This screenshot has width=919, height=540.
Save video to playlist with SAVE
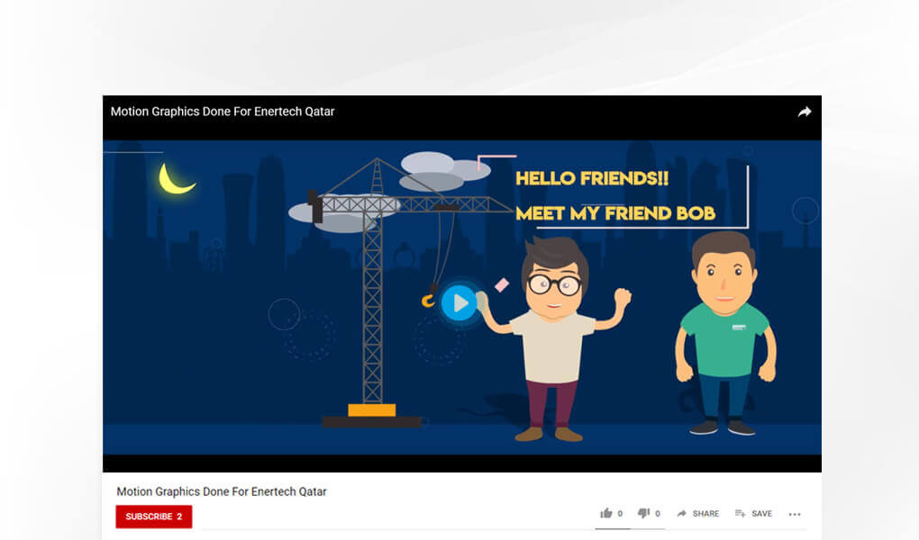click(x=754, y=514)
